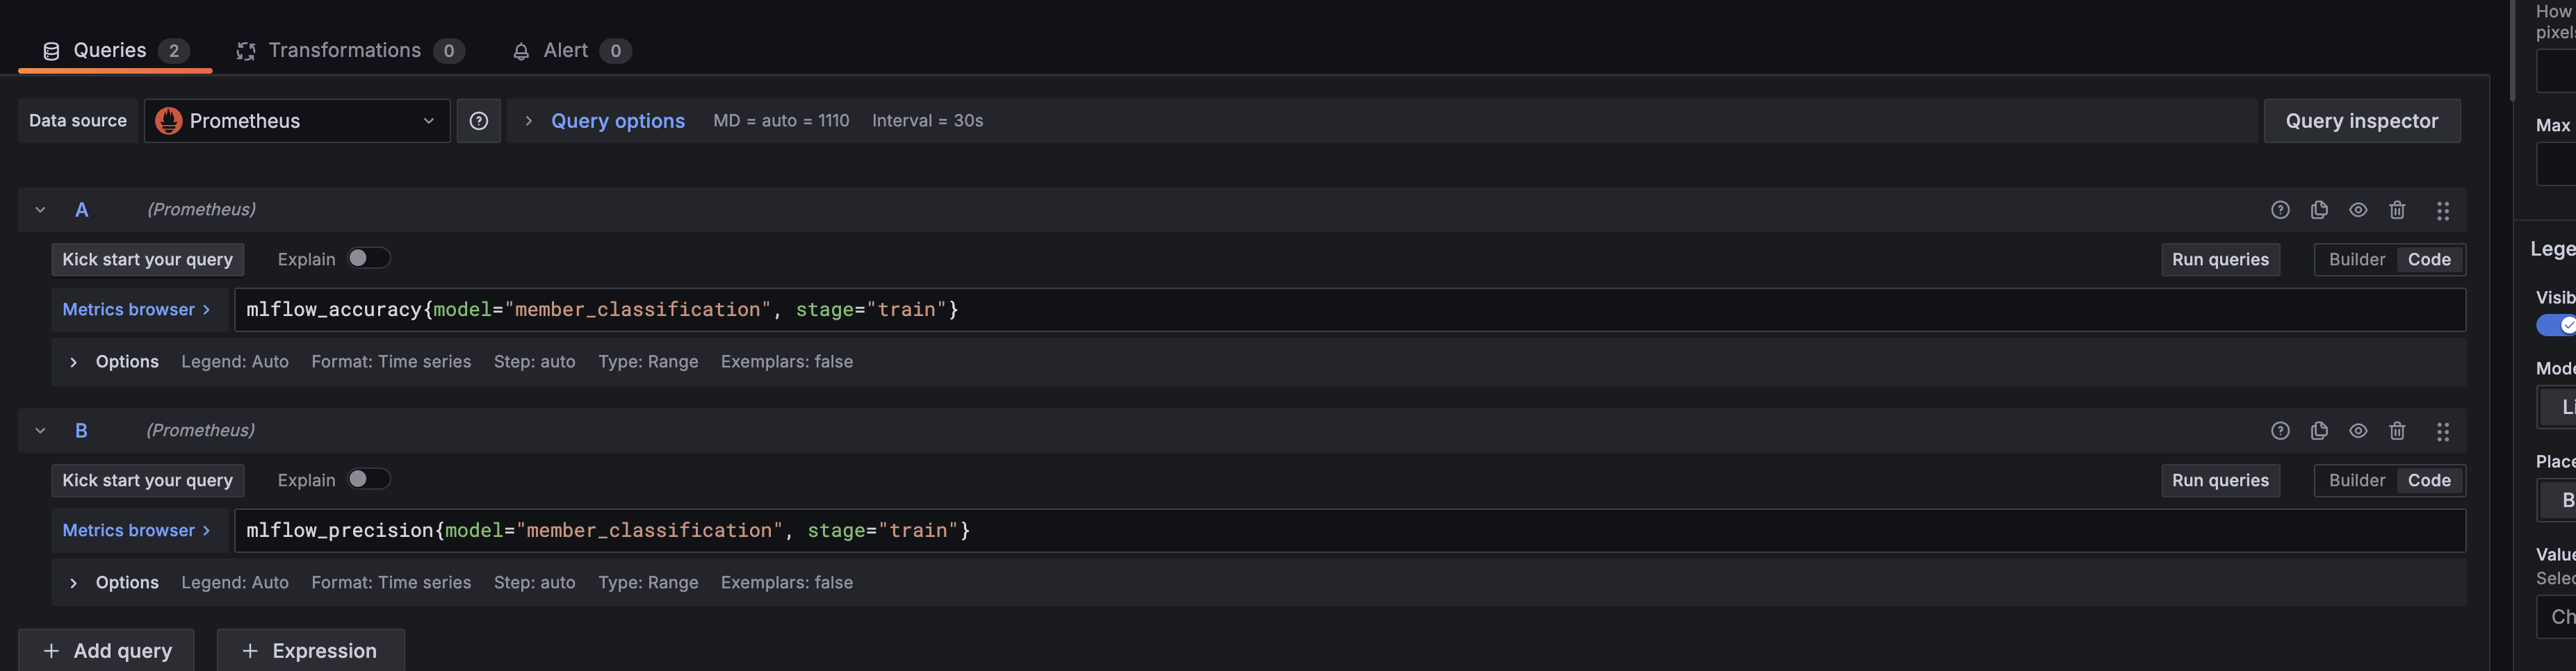Duplicate query B
The image size is (2576, 671).
click(2319, 431)
